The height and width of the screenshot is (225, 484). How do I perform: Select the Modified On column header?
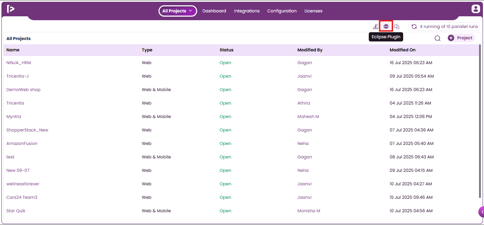(402, 50)
